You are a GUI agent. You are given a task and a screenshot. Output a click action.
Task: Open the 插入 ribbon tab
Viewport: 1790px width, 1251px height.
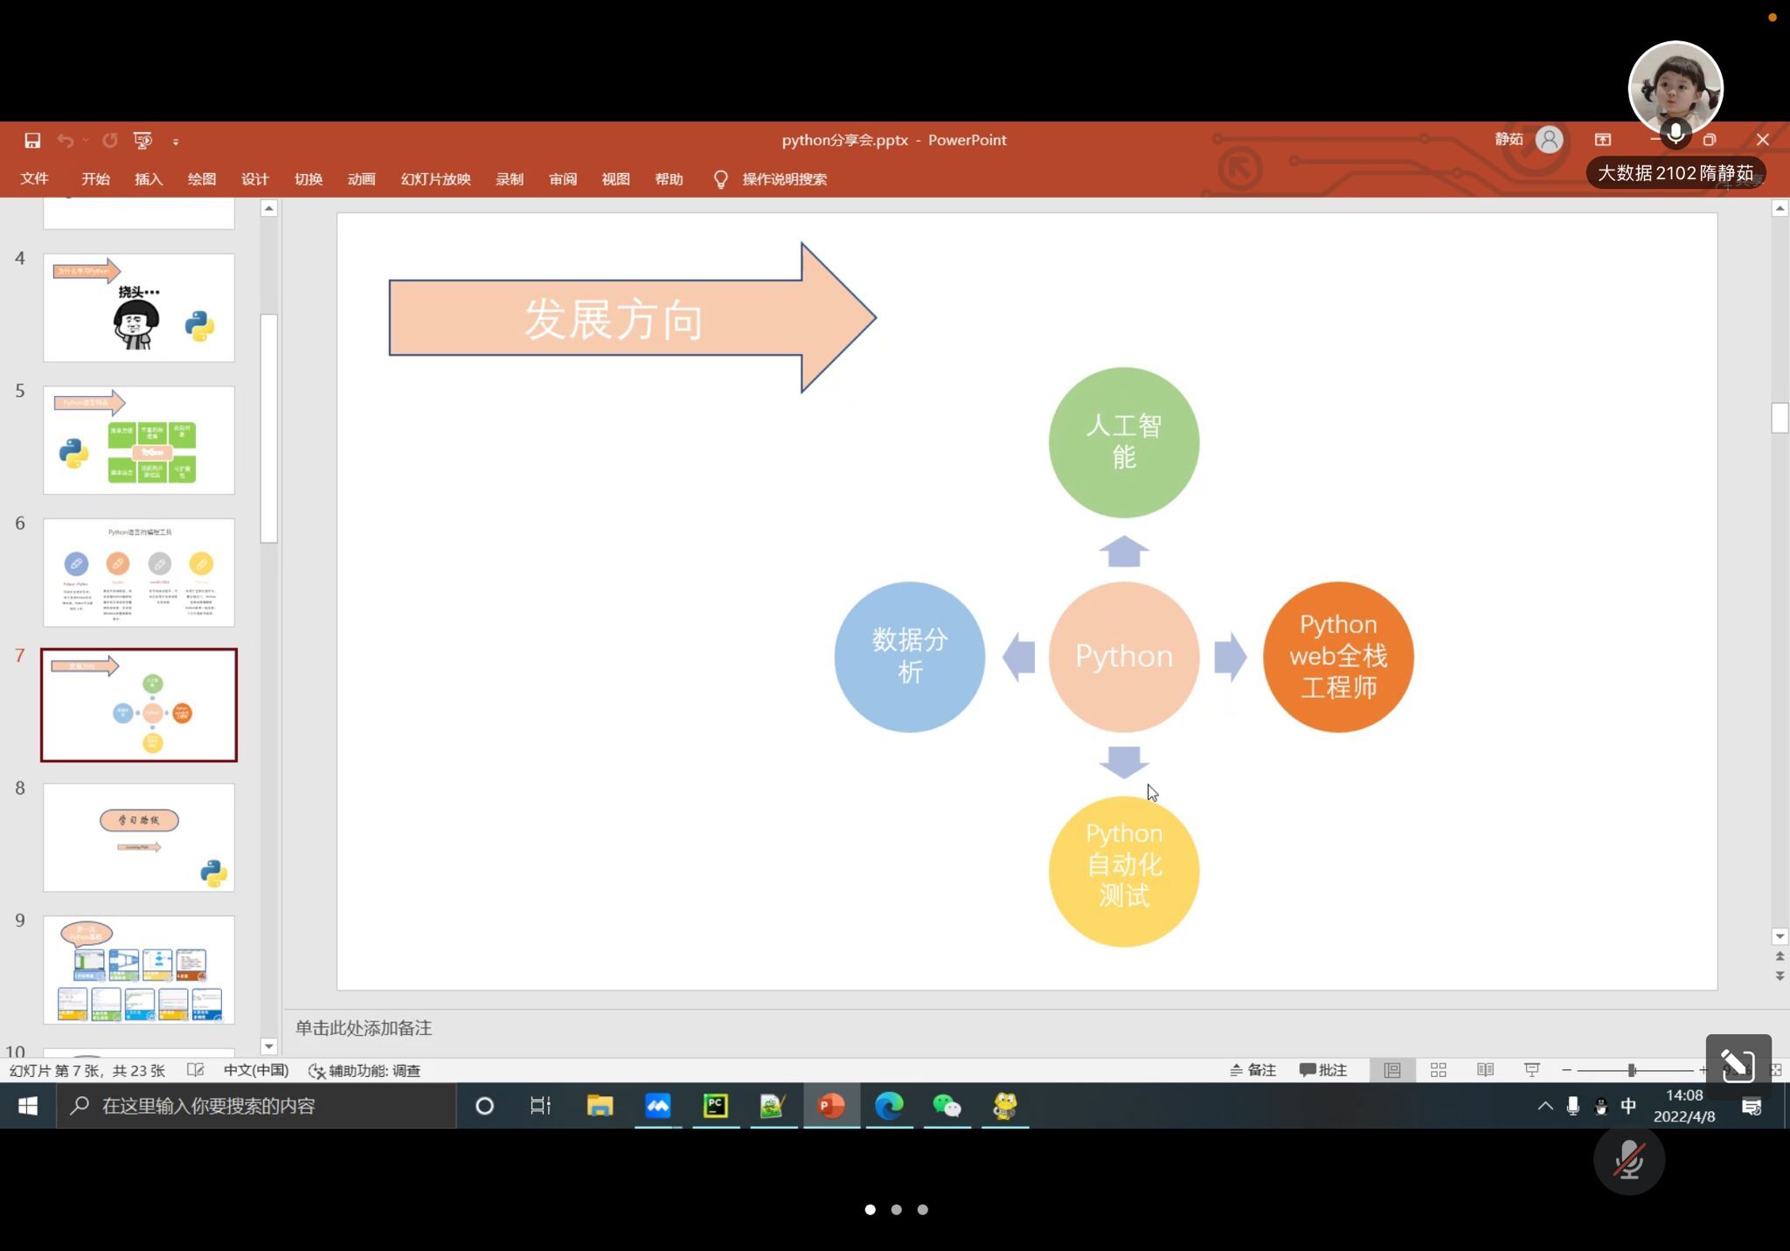149,179
